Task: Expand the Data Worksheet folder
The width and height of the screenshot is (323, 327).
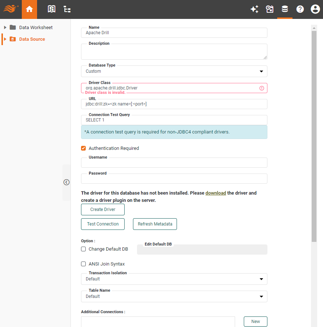Action: tap(4, 27)
